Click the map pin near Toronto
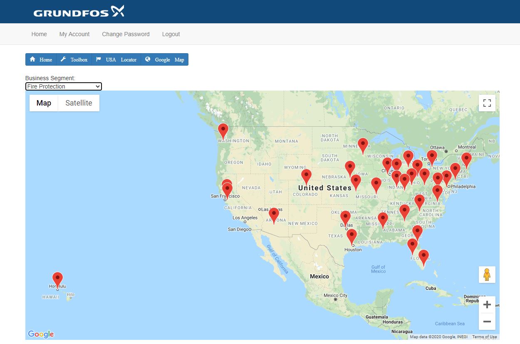Screen dimensions: 520x344 coord(432,158)
